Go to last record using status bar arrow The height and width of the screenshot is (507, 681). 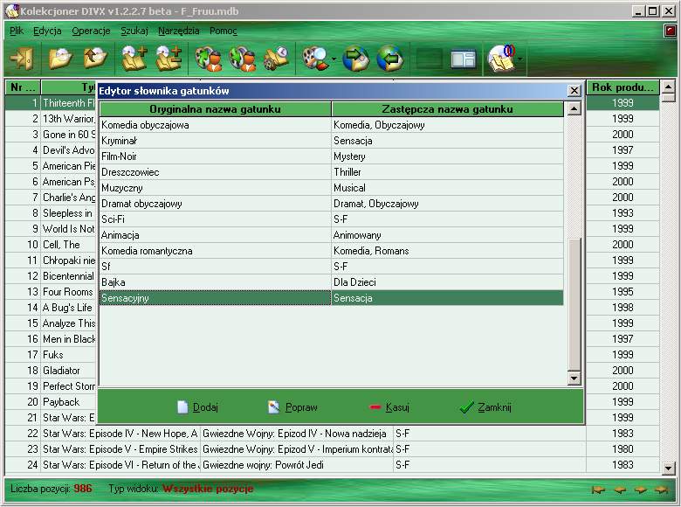pyautogui.click(x=661, y=490)
